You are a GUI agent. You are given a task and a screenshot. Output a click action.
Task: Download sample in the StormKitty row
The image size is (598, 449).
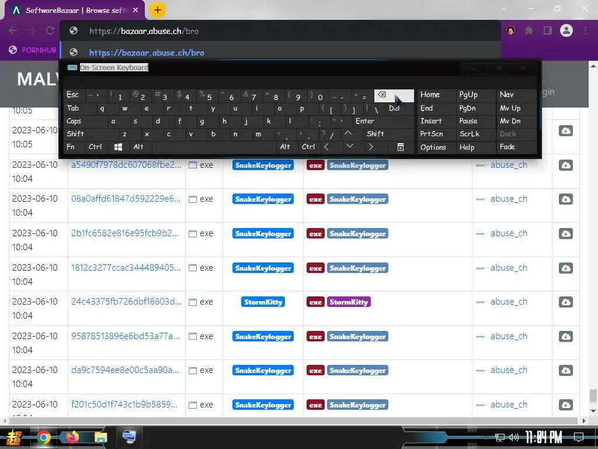point(565,302)
